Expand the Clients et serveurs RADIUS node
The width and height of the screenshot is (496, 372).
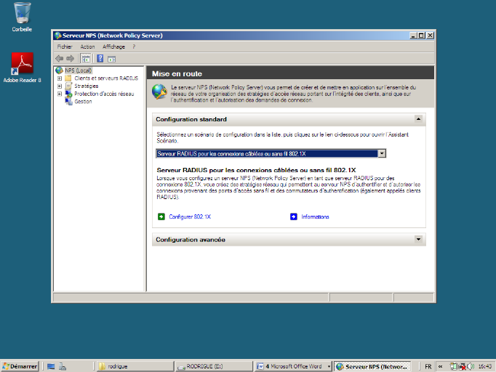[60, 78]
